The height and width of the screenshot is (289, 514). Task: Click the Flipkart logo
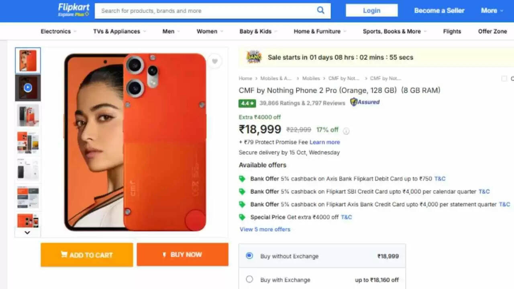pos(73,10)
